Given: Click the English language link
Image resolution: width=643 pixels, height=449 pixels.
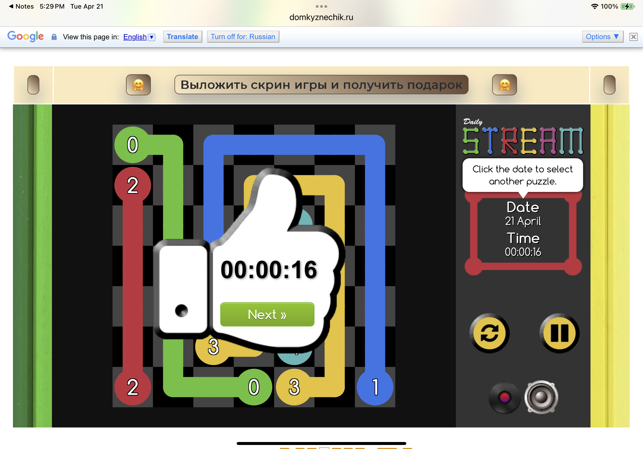Looking at the screenshot, I should pyautogui.click(x=135, y=37).
